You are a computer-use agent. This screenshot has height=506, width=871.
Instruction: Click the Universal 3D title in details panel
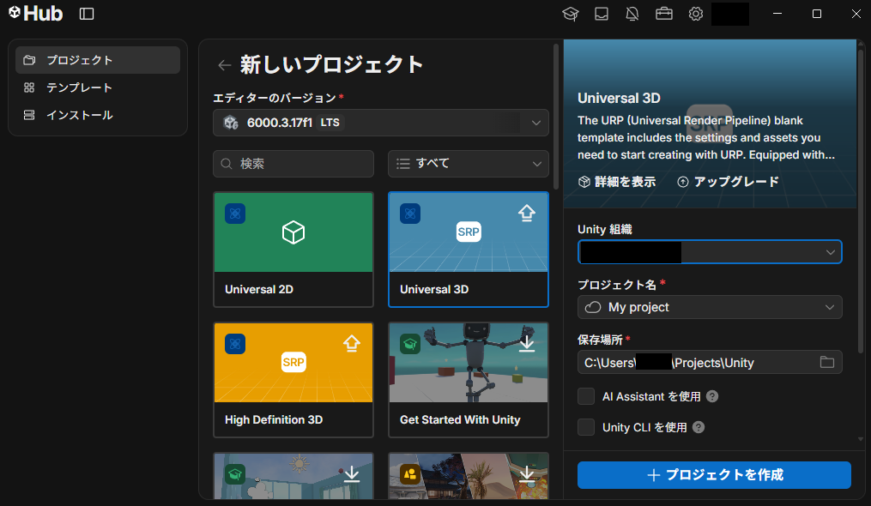[x=619, y=99]
